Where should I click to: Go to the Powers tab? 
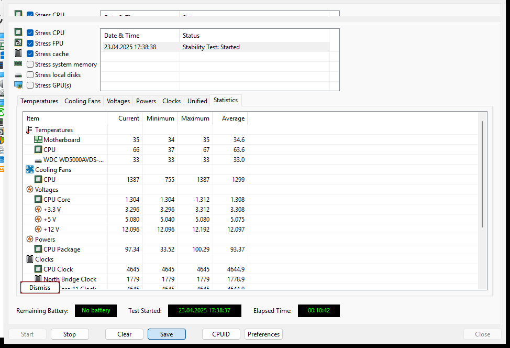[x=146, y=101]
